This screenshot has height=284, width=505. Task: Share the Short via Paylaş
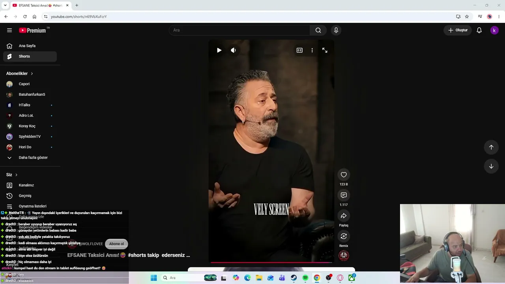point(344,216)
